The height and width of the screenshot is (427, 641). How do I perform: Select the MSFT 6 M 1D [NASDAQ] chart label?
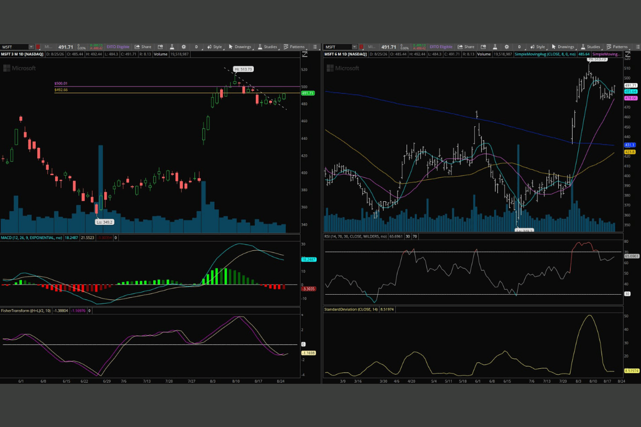tap(345, 54)
